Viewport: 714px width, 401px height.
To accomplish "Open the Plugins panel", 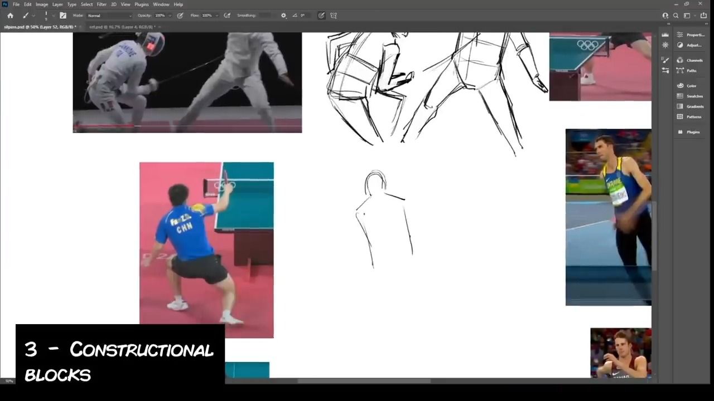I will pyautogui.click(x=688, y=132).
